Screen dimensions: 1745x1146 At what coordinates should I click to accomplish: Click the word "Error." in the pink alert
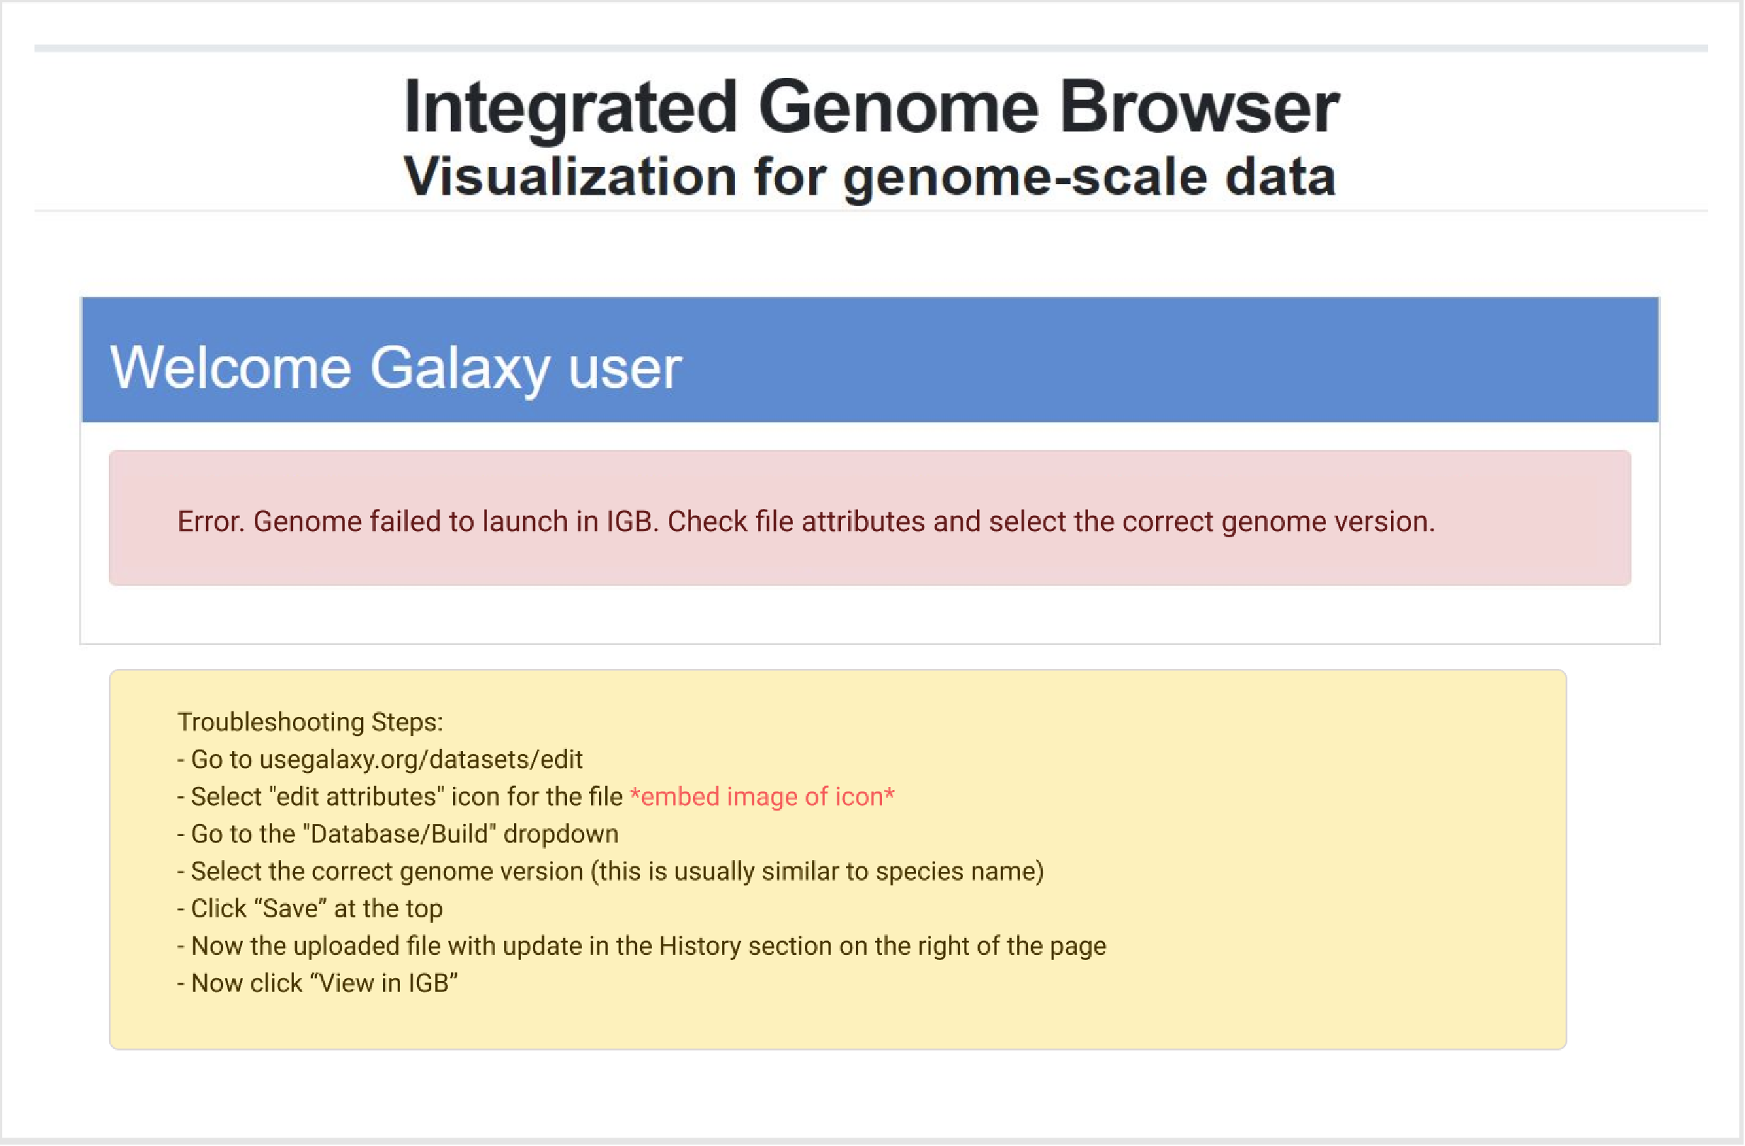[210, 521]
